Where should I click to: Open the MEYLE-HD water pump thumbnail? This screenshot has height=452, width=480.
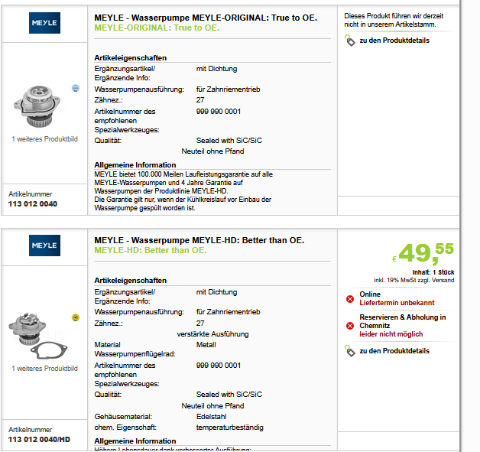point(37,336)
